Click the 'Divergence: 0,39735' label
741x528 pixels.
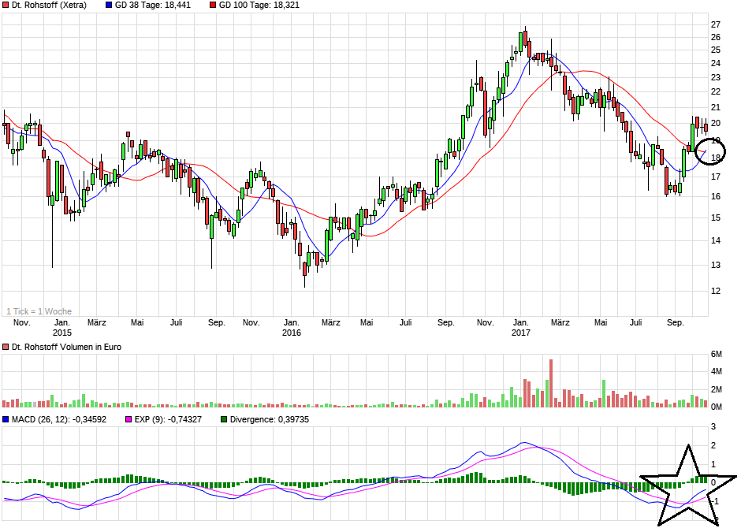coord(270,419)
